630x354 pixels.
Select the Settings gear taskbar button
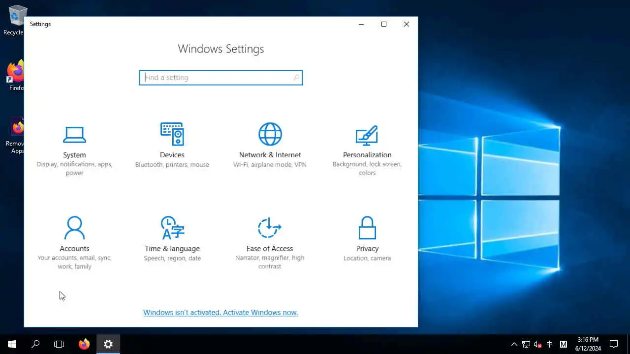tap(108, 344)
